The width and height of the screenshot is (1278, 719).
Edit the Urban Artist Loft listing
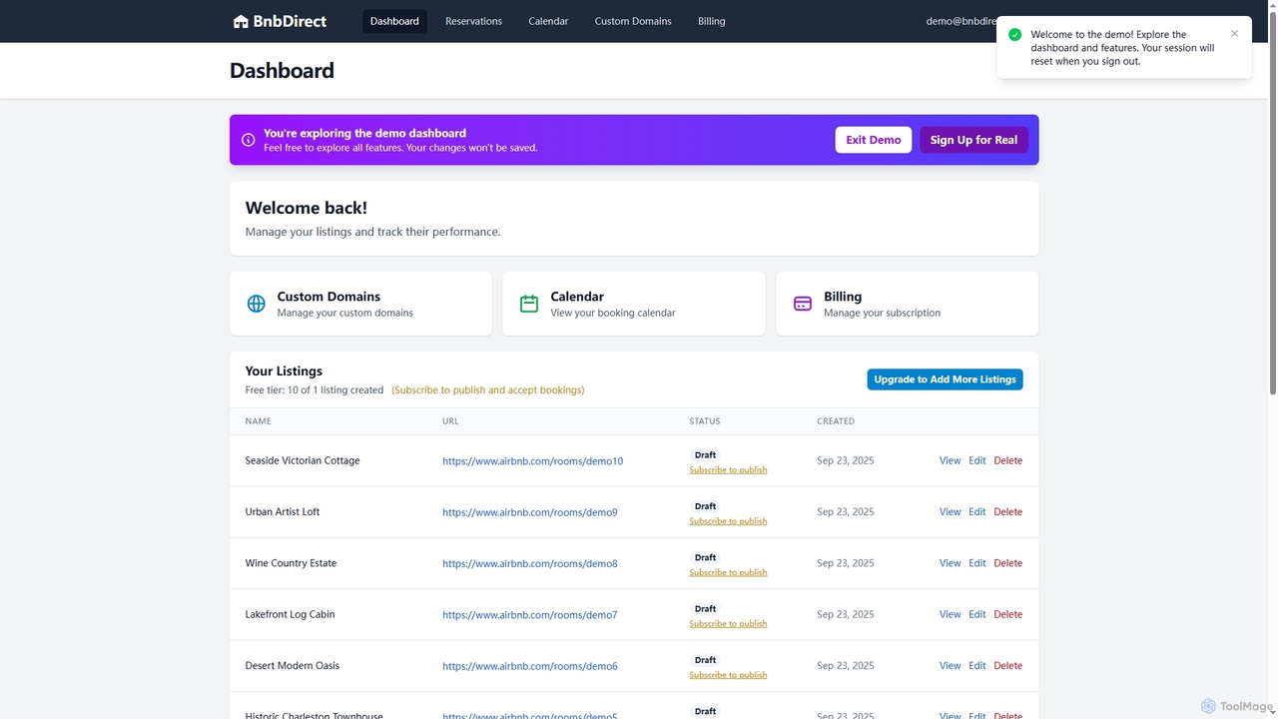pyautogui.click(x=976, y=511)
